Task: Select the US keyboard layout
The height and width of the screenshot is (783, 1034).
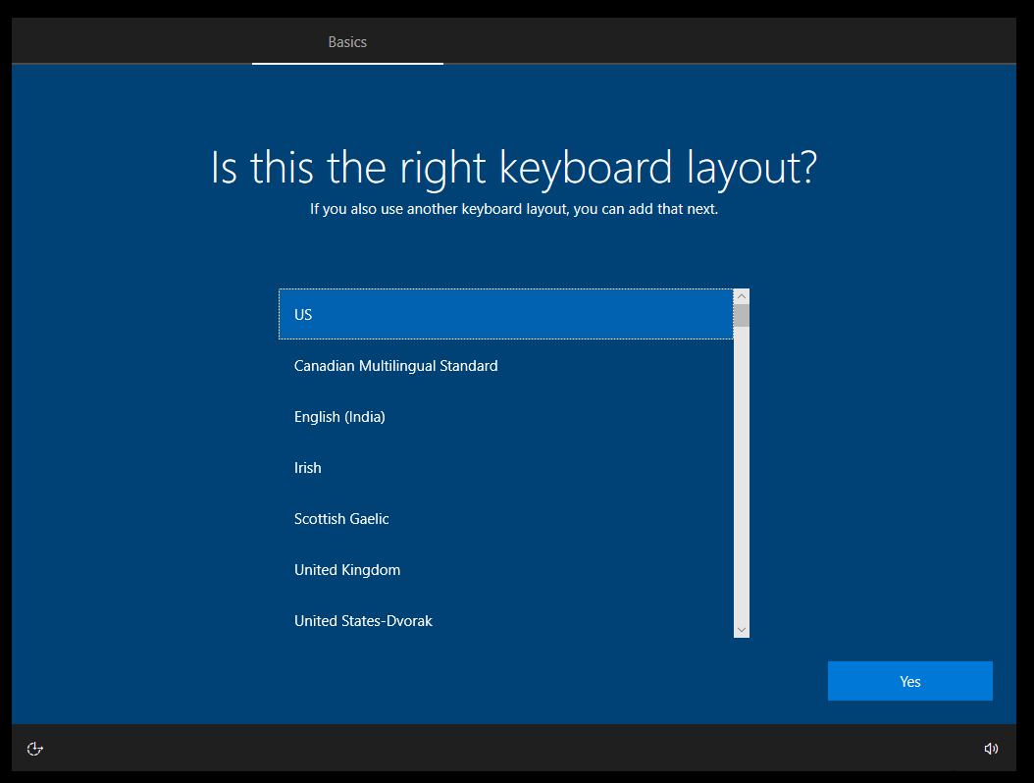Action: pos(505,314)
